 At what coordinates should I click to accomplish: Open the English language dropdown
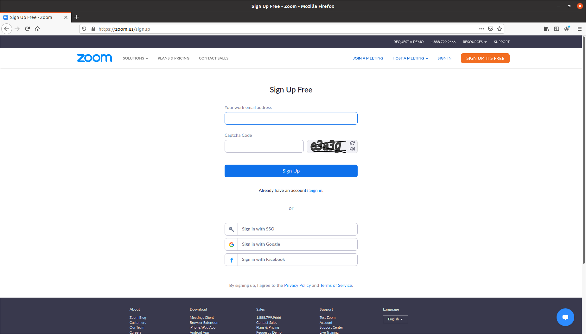(395, 319)
